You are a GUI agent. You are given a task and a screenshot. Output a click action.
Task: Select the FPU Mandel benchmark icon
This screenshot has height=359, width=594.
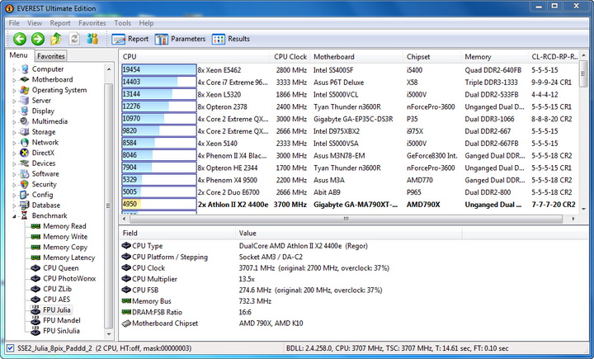click(x=35, y=320)
